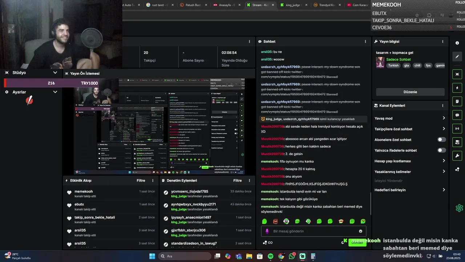Toggle the lightning activity feed sidebar icon
This screenshot has height=262, width=465.
pos(457,88)
